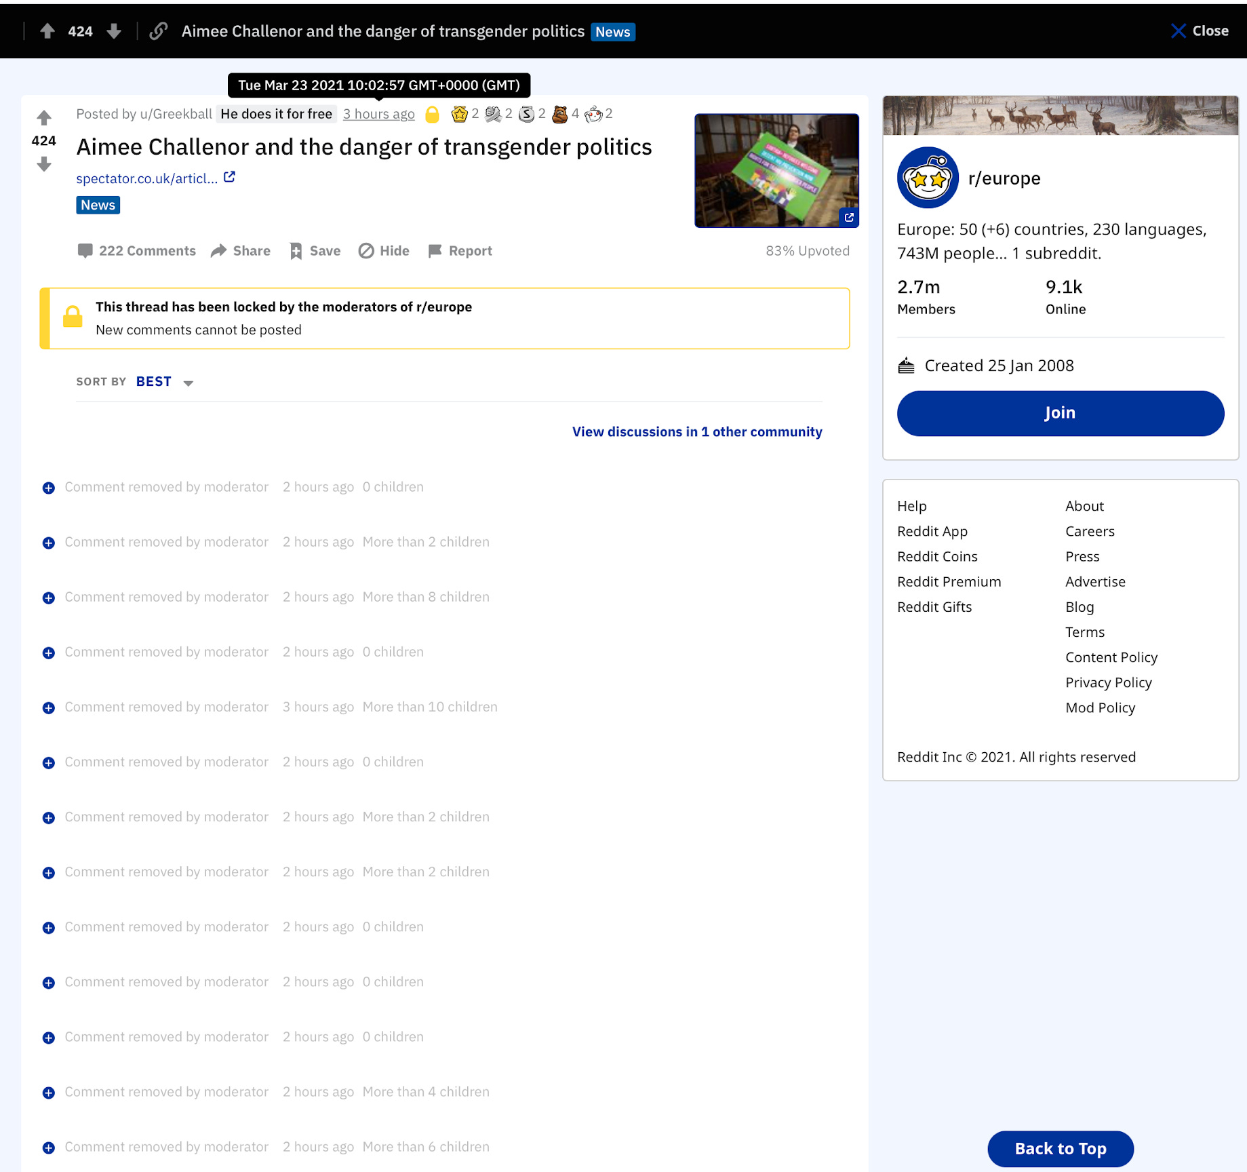The height and width of the screenshot is (1172, 1247).
Task: Open the Mod Policy link
Action: pyautogui.click(x=1100, y=707)
